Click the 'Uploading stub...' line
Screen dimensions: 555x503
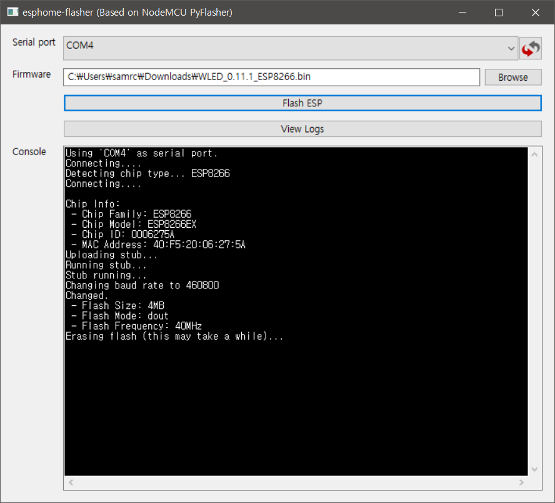tap(111, 255)
